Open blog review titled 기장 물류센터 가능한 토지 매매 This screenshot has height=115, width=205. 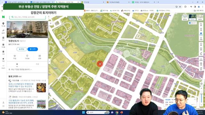tap(21, 102)
